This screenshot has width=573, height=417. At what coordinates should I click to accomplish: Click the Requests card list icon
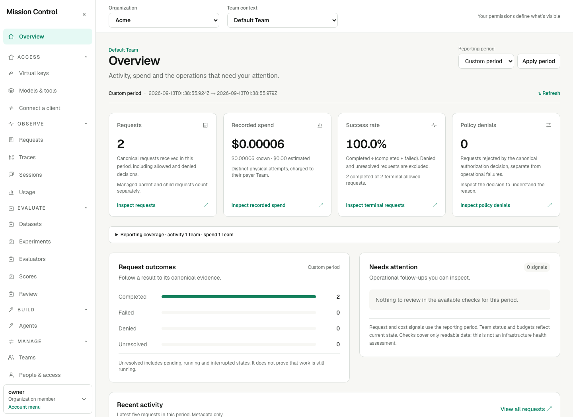coord(205,125)
